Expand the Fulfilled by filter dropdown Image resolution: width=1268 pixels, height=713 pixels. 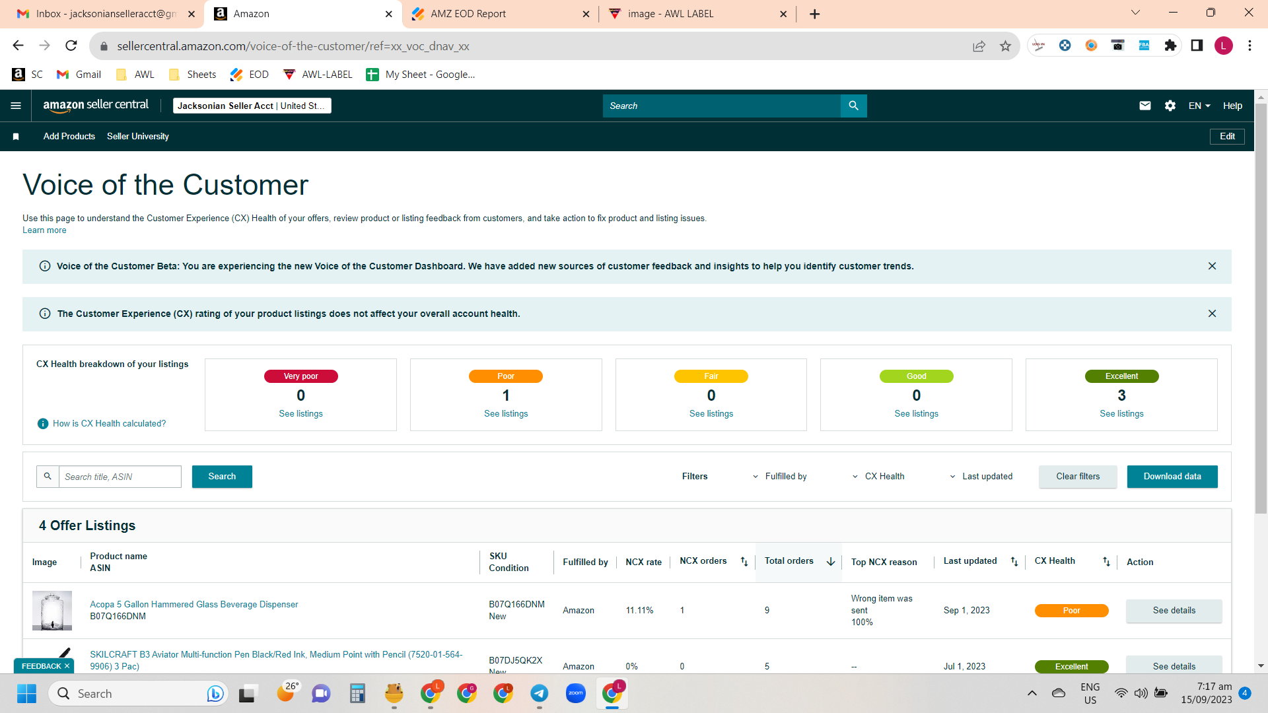[780, 477]
